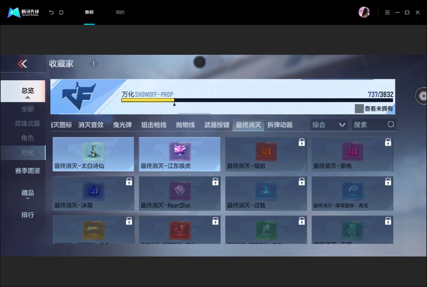Screen dimensions: 427x287
Task: Click the lock icon on 最终消灭-HeartShot
Action: (215, 182)
